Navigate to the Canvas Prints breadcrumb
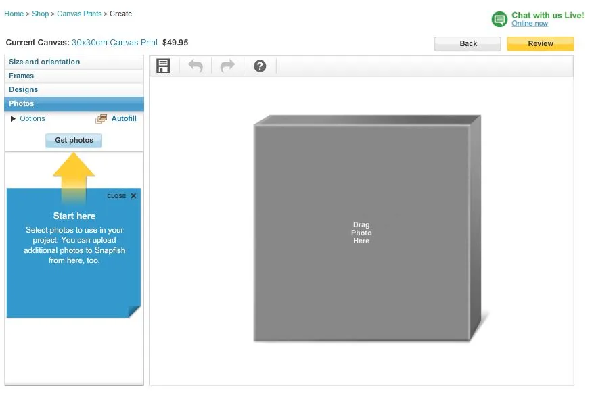The height and width of the screenshot is (403, 592). [x=79, y=14]
